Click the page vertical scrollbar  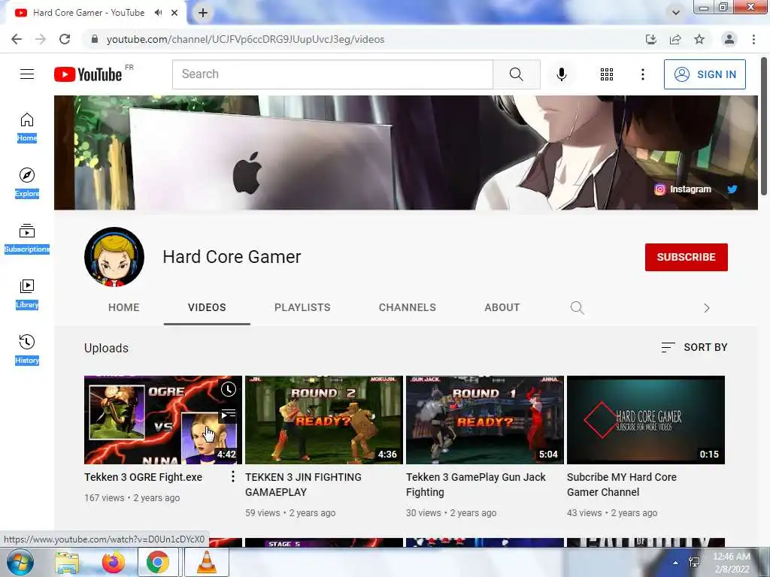click(764, 126)
